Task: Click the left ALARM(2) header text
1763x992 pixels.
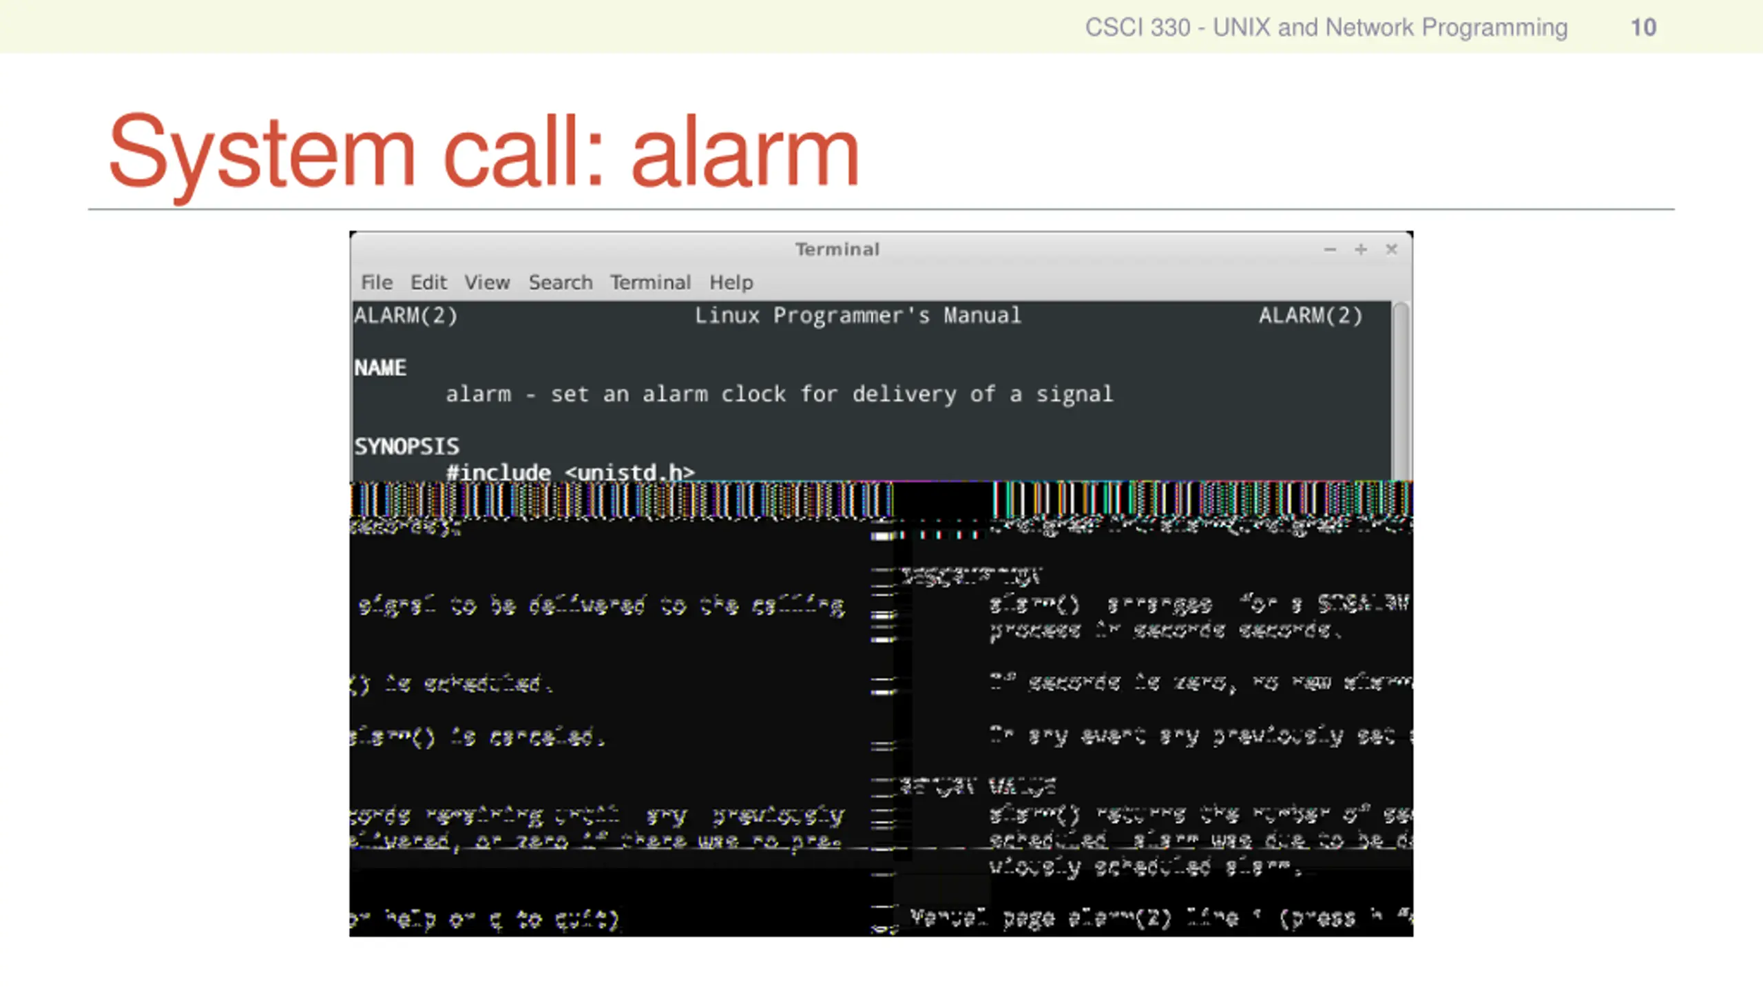Action: pos(406,316)
